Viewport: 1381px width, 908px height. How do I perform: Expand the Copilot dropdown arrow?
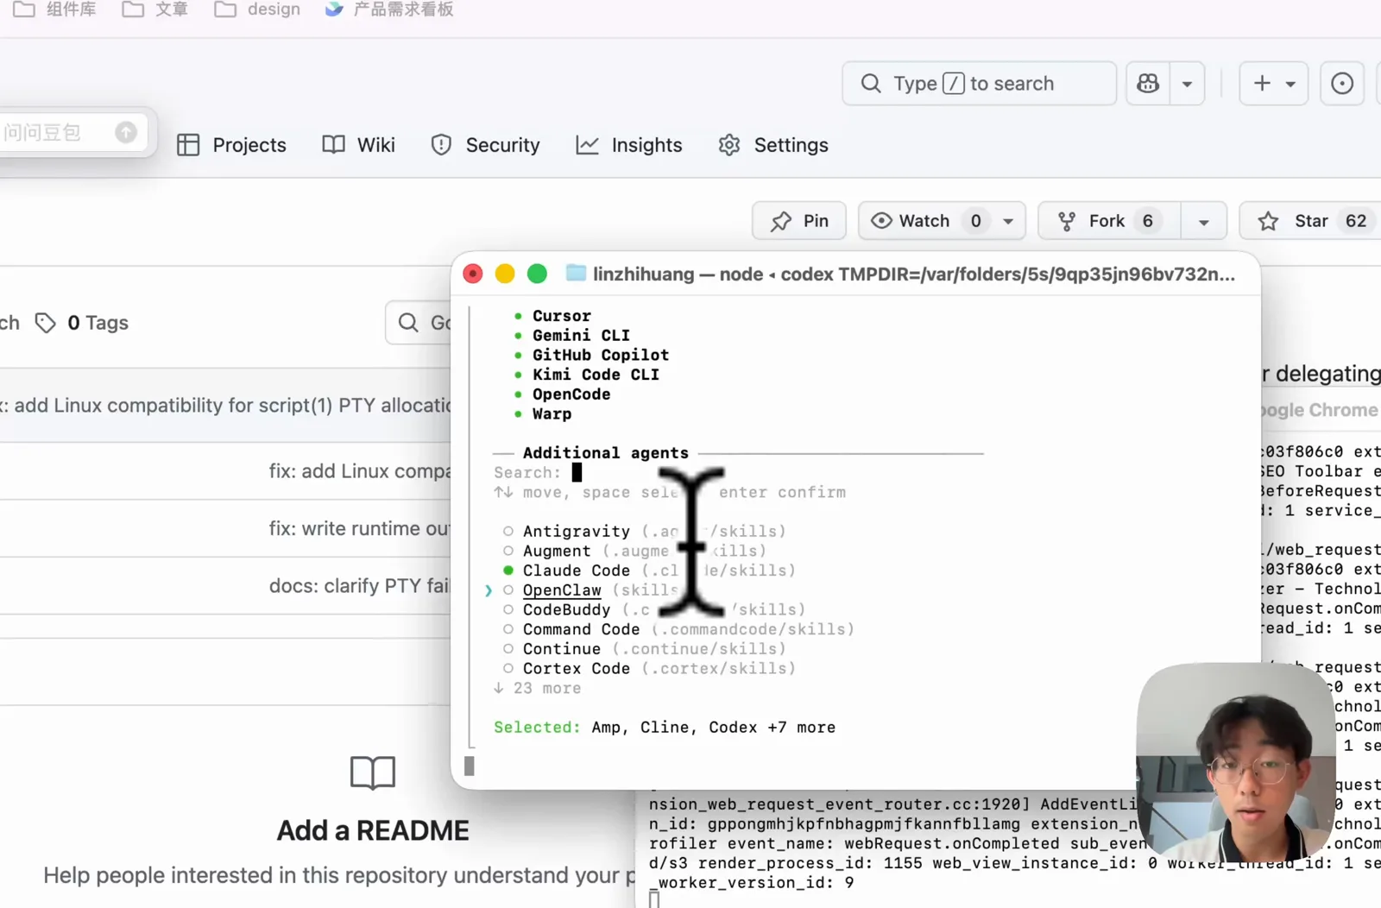pyautogui.click(x=1187, y=84)
